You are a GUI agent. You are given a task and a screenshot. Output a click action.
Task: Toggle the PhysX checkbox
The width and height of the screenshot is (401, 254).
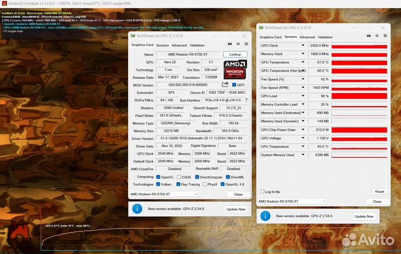pyautogui.click(x=204, y=184)
